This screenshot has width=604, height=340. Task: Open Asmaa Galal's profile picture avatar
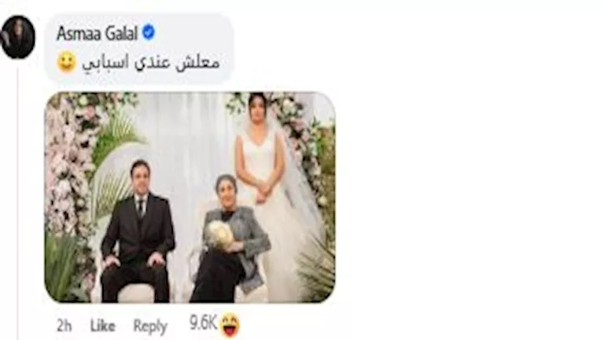point(18,37)
